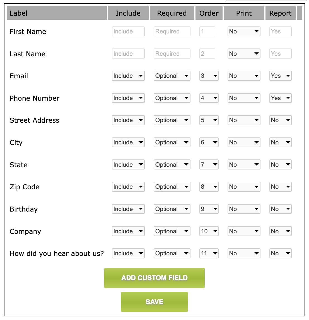
Task: Open the Print dropdown for Zip Code
Action: click(x=244, y=186)
